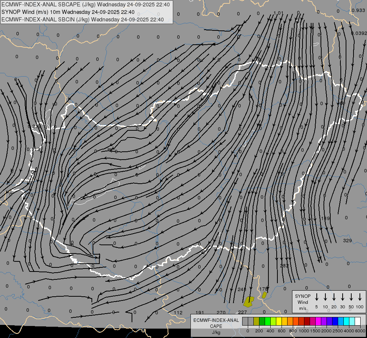Screen dimensions: 367x338
Task: Click the 0.933 value at top right
Action: pos(358,10)
